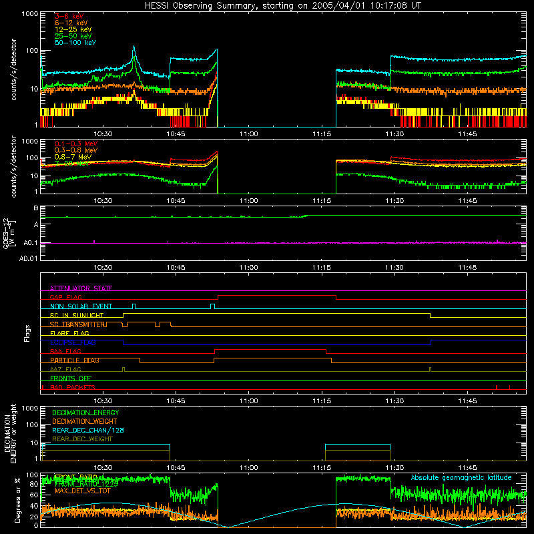Click the 10:45 tick label under GOES-12 panel
The width and height of the screenshot is (534, 534).
click(x=176, y=268)
